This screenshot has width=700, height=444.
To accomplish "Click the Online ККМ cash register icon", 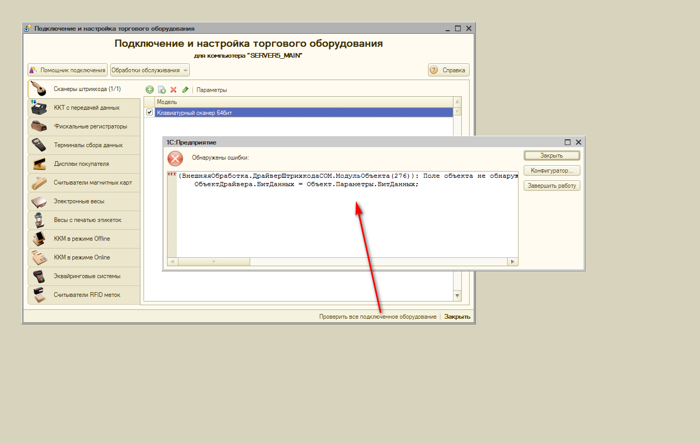I will (x=39, y=257).
